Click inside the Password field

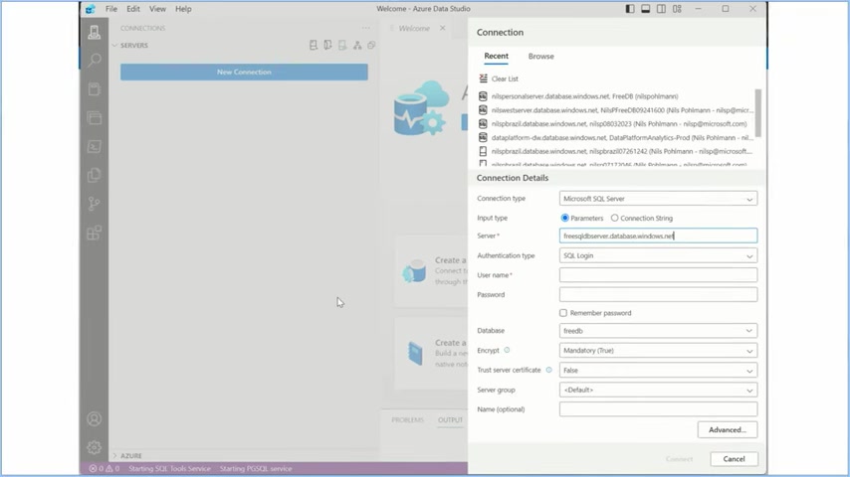tap(658, 294)
